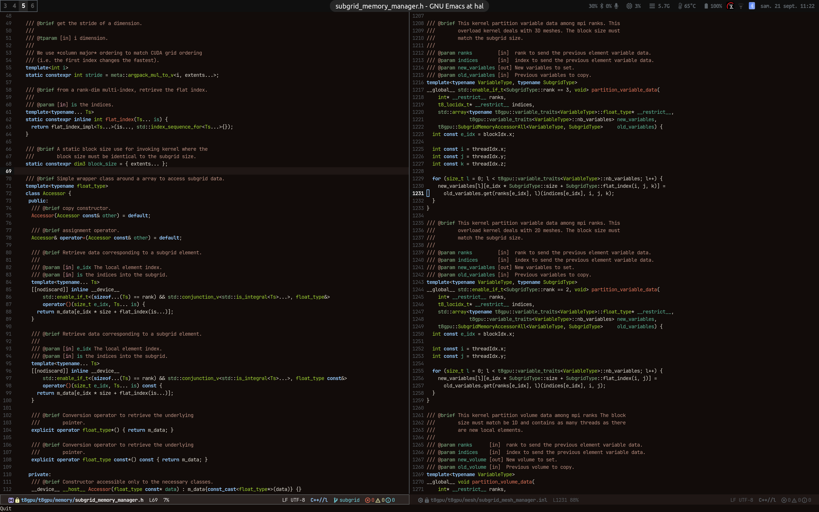Click the CPU usage chip icon
This screenshot has width=819, height=512.
tap(629, 6)
